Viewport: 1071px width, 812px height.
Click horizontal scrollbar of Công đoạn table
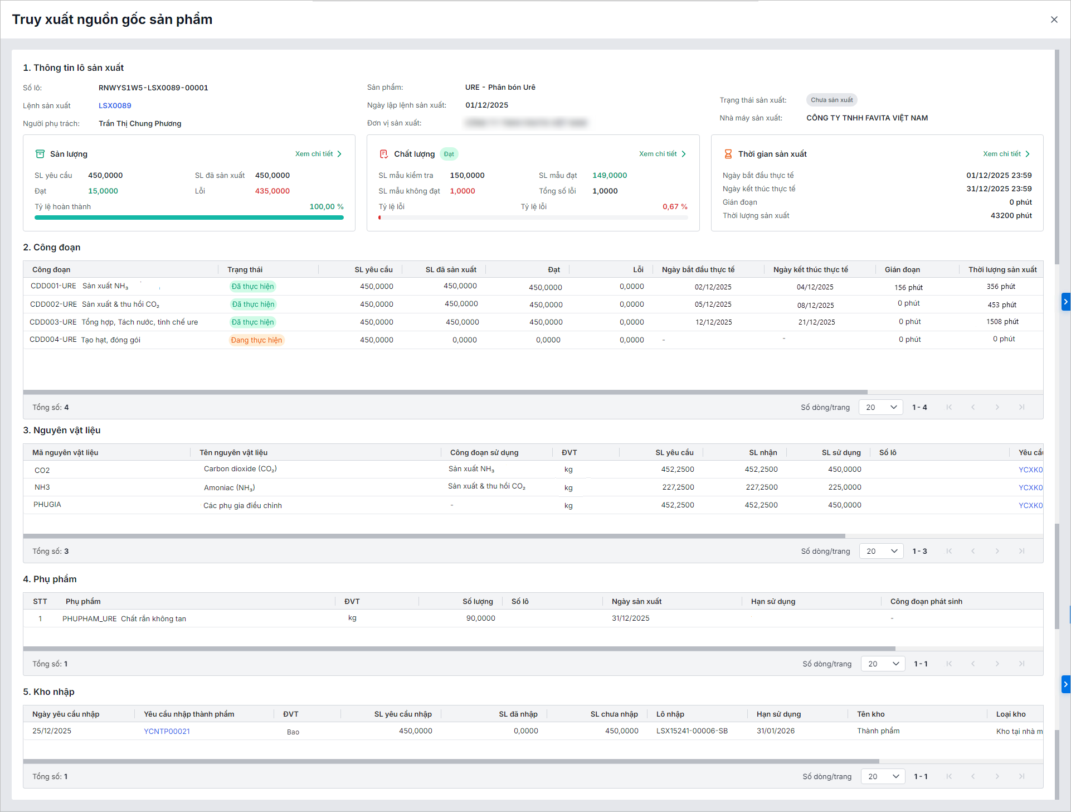pyautogui.click(x=445, y=392)
